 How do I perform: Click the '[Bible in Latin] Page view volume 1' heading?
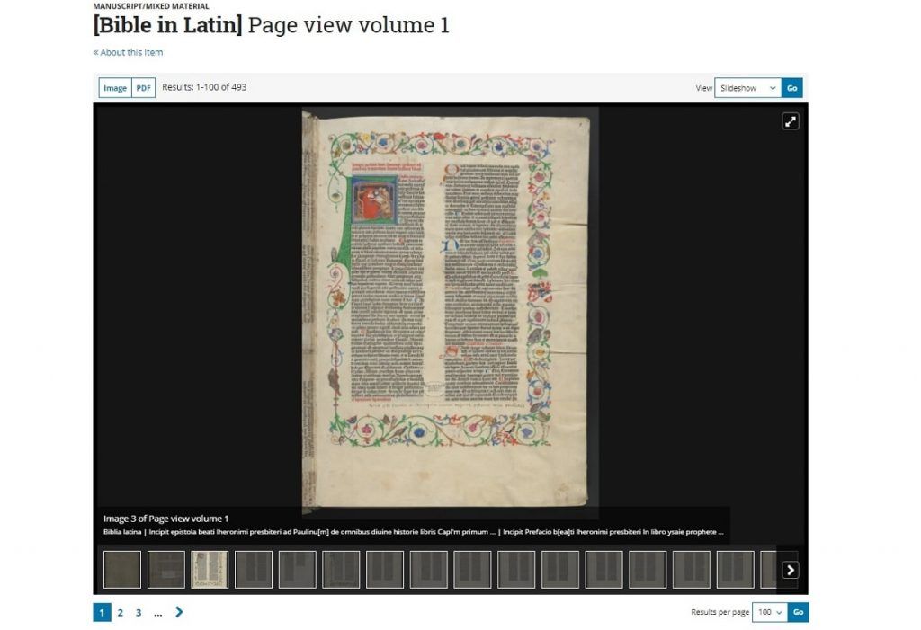click(271, 25)
